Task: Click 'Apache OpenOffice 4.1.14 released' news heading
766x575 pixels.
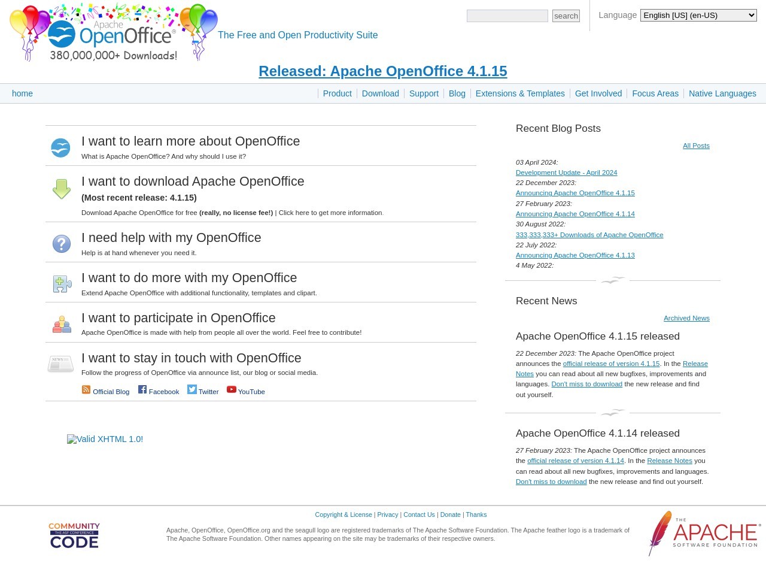Action: point(598,433)
